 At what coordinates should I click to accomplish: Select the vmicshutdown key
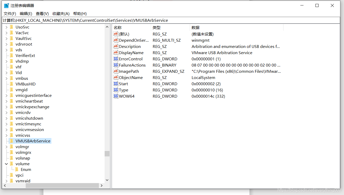[x=29, y=118]
